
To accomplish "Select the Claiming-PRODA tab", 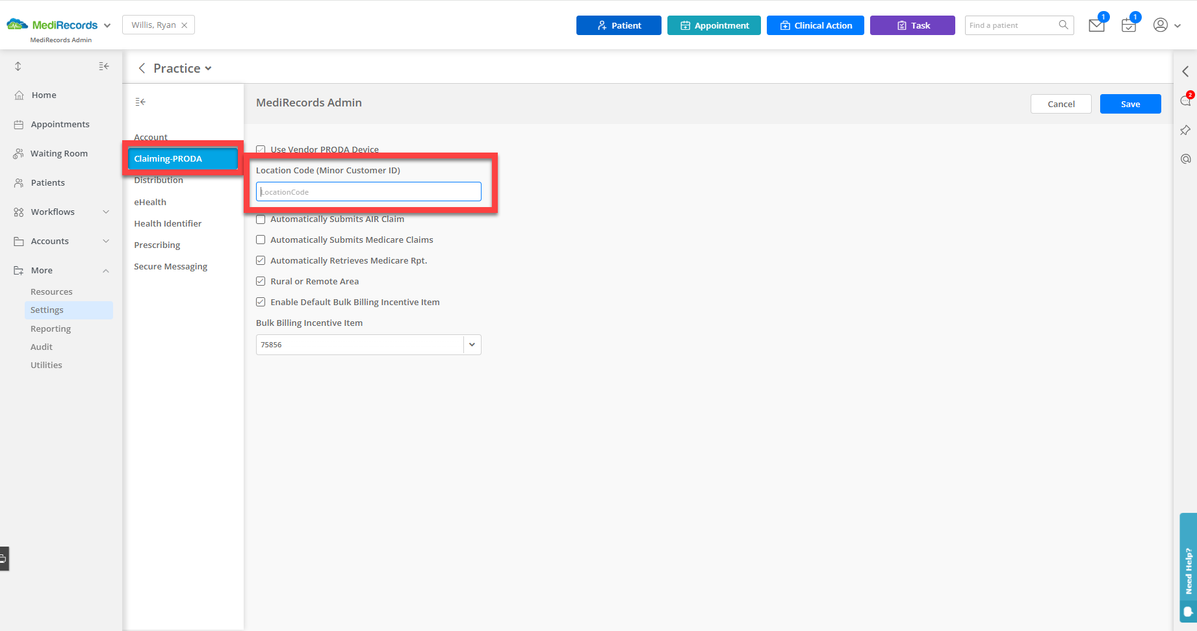I will 183,158.
